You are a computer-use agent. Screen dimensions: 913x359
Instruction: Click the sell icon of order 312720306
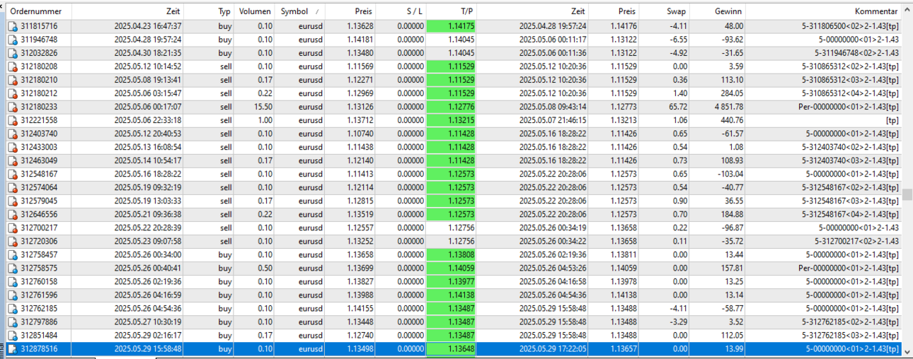(13, 241)
